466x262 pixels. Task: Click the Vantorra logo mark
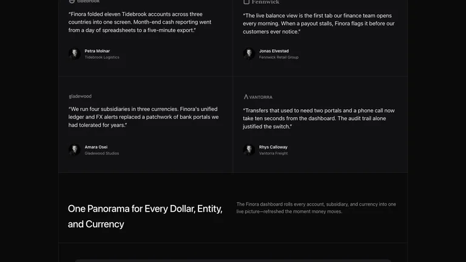246,97
